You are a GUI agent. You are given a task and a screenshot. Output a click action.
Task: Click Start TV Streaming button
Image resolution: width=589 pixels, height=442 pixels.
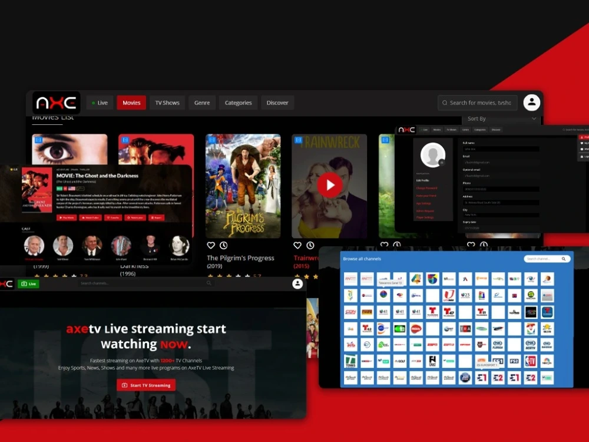coord(146,385)
